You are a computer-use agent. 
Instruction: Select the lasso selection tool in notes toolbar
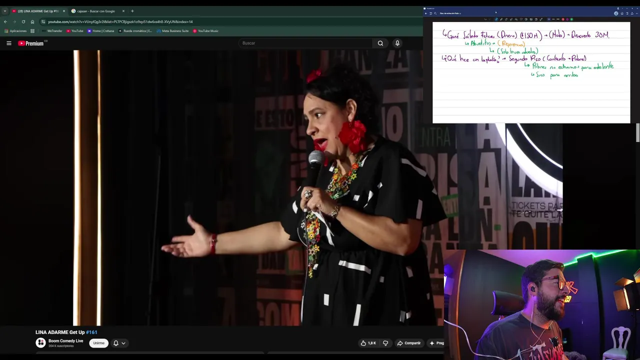click(521, 19)
